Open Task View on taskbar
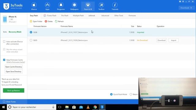196x110 pixels. pos(60,107)
